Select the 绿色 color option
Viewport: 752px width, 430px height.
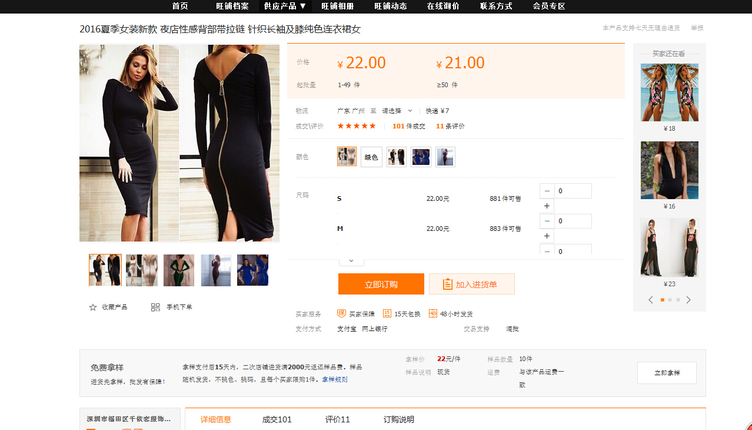pyautogui.click(x=371, y=157)
